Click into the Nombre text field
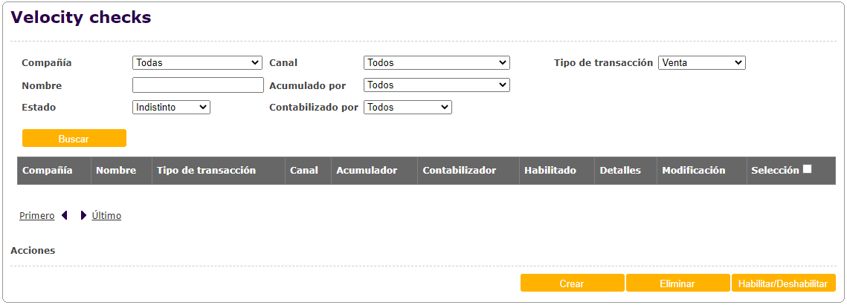The width and height of the screenshot is (847, 305). point(198,85)
